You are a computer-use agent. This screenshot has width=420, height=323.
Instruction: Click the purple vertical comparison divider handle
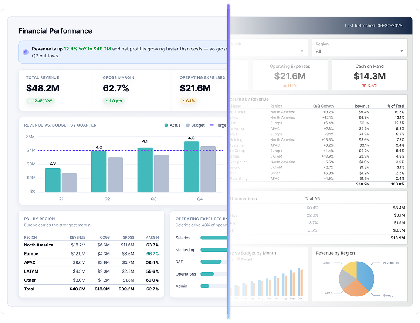click(228, 161)
